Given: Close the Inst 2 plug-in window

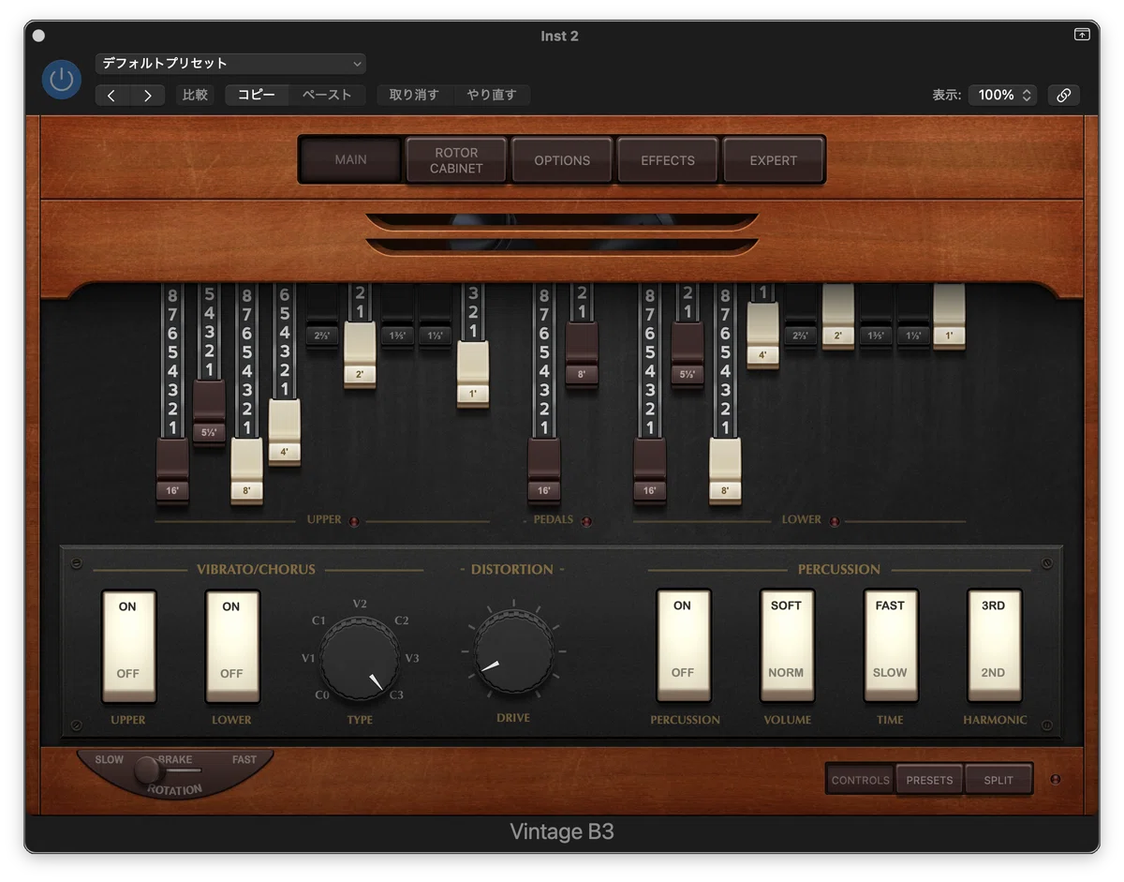Looking at the screenshot, I should [38, 36].
